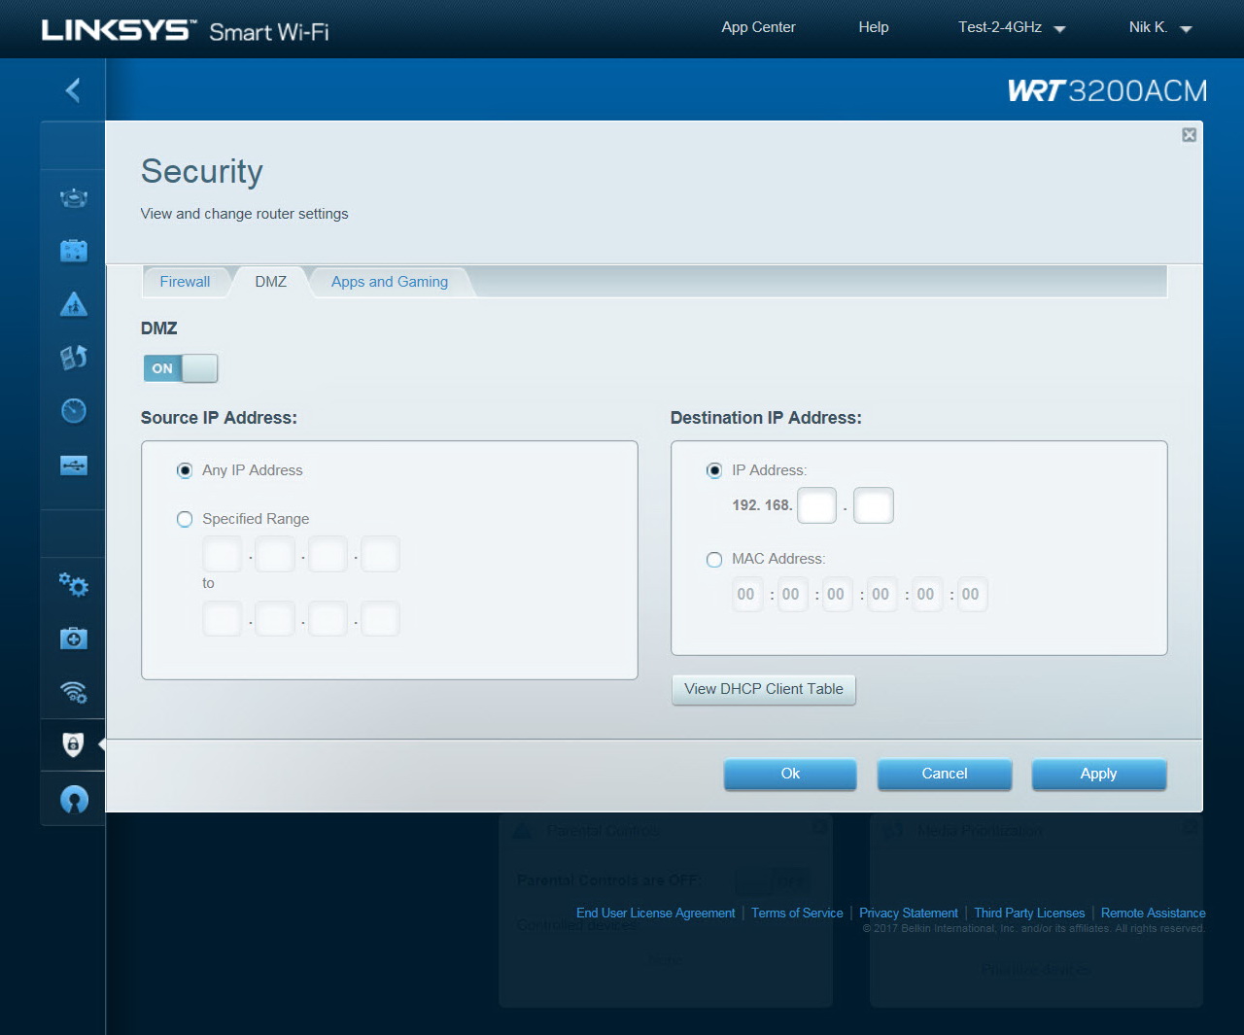Switch to the DMZ tab

point(270,282)
